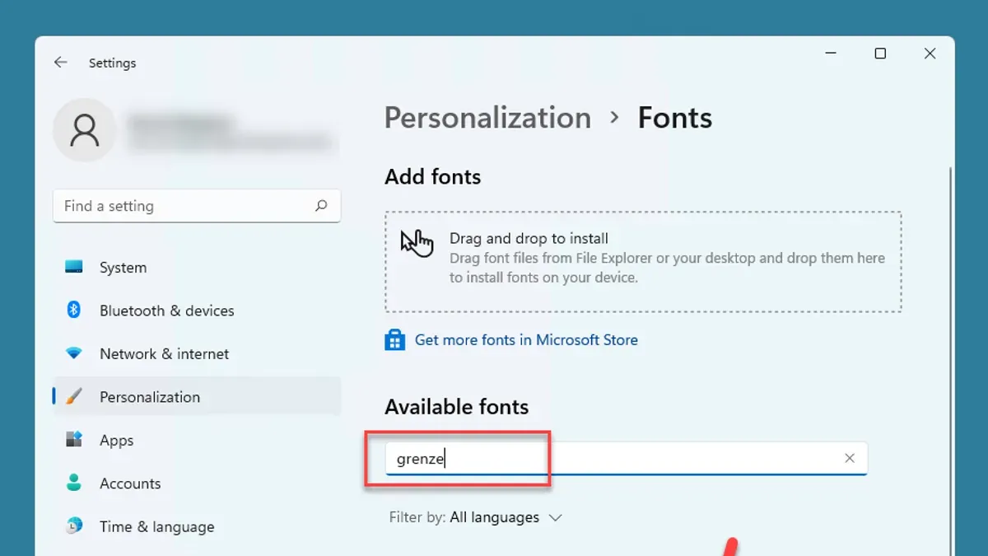Click the Accounts person icon
This screenshot has height=556, width=988.
coord(74,483)
